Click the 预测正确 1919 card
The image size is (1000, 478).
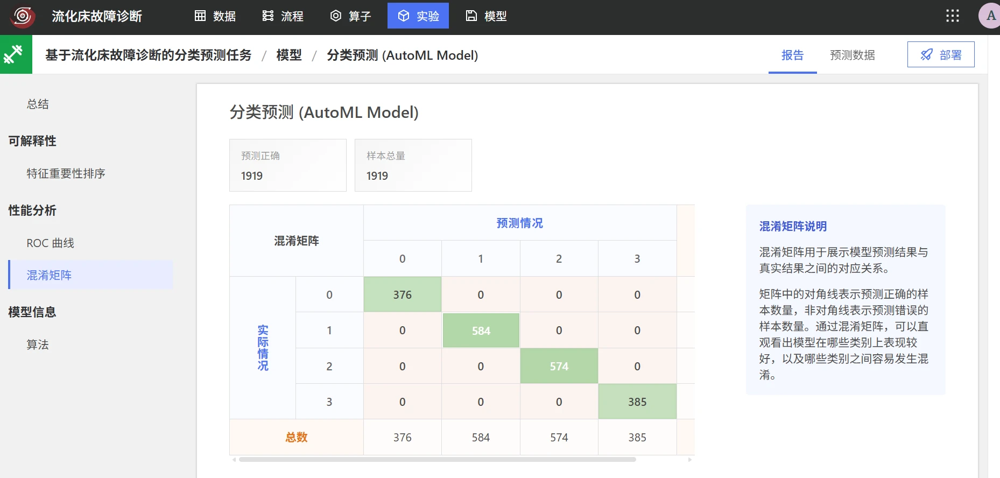click(x=288, y=165)
